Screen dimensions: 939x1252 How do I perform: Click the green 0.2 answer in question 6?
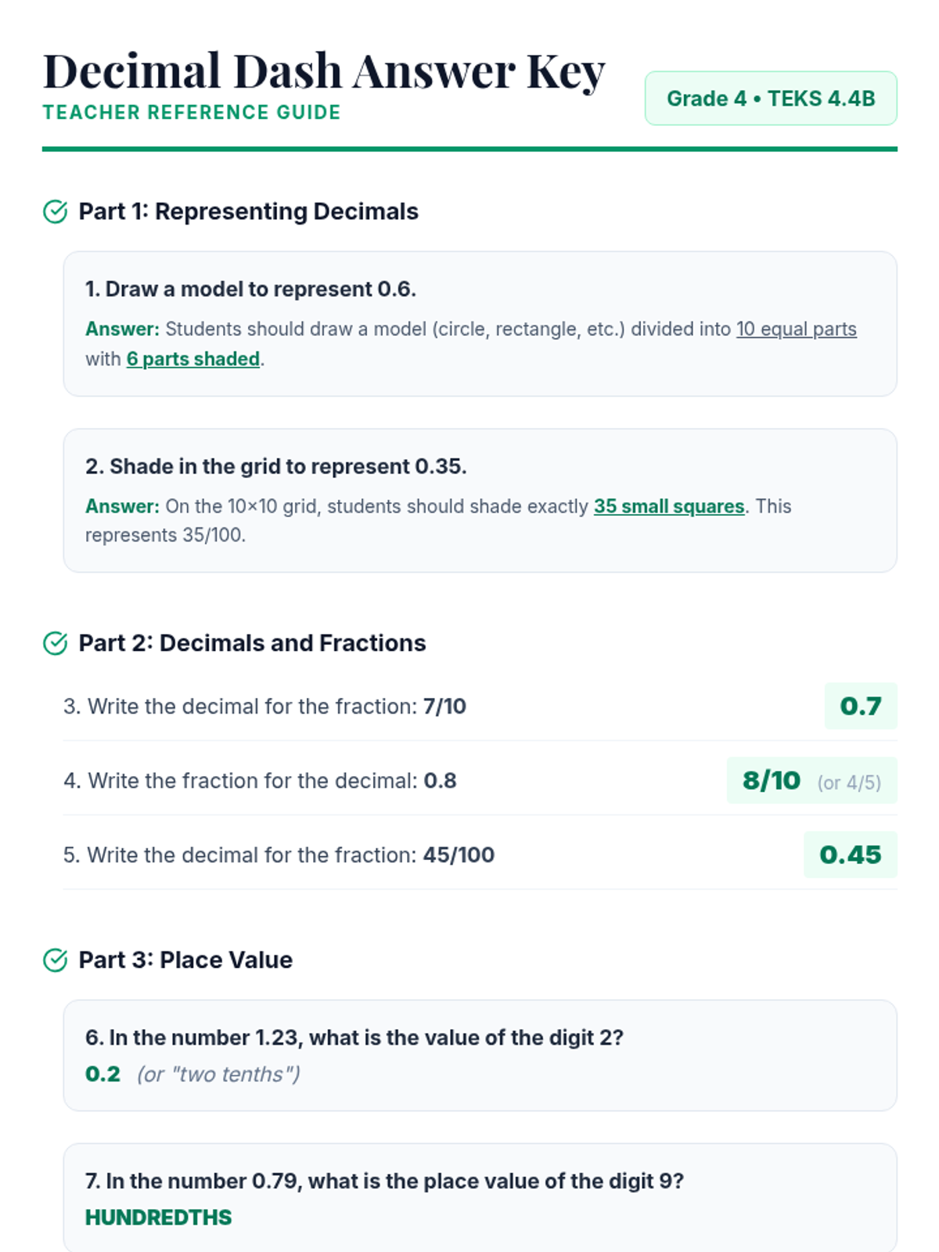pos(103,1074)
